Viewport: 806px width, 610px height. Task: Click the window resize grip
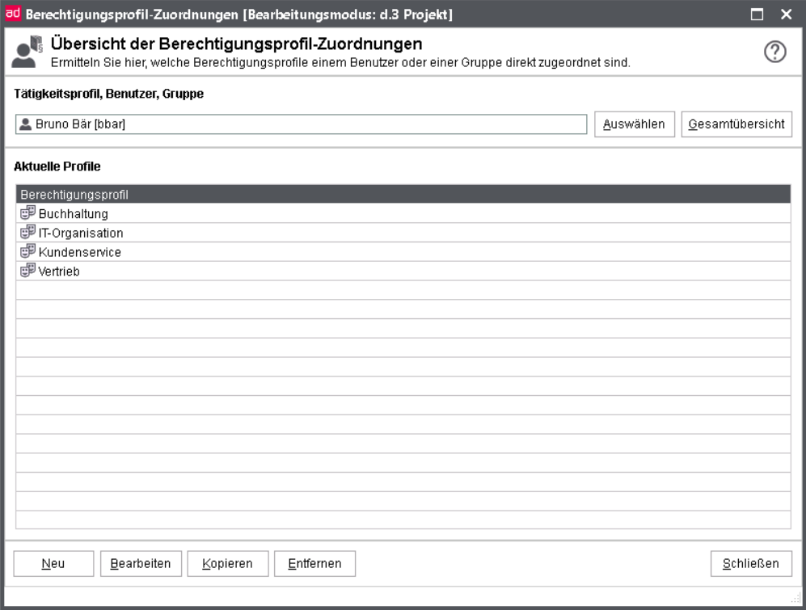pos(796,598)
